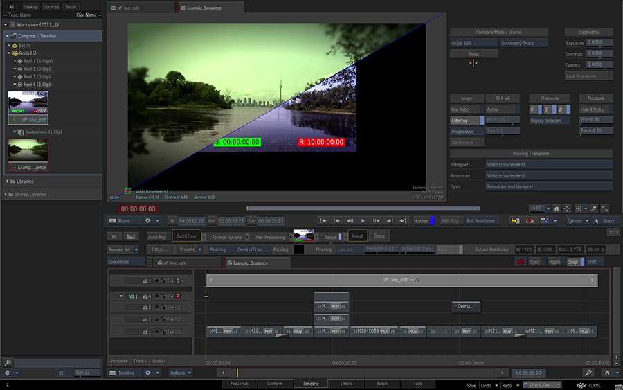
Task: Open the Options dropdown next to Select
Action: pyautogui.click(x=577, y=221)
